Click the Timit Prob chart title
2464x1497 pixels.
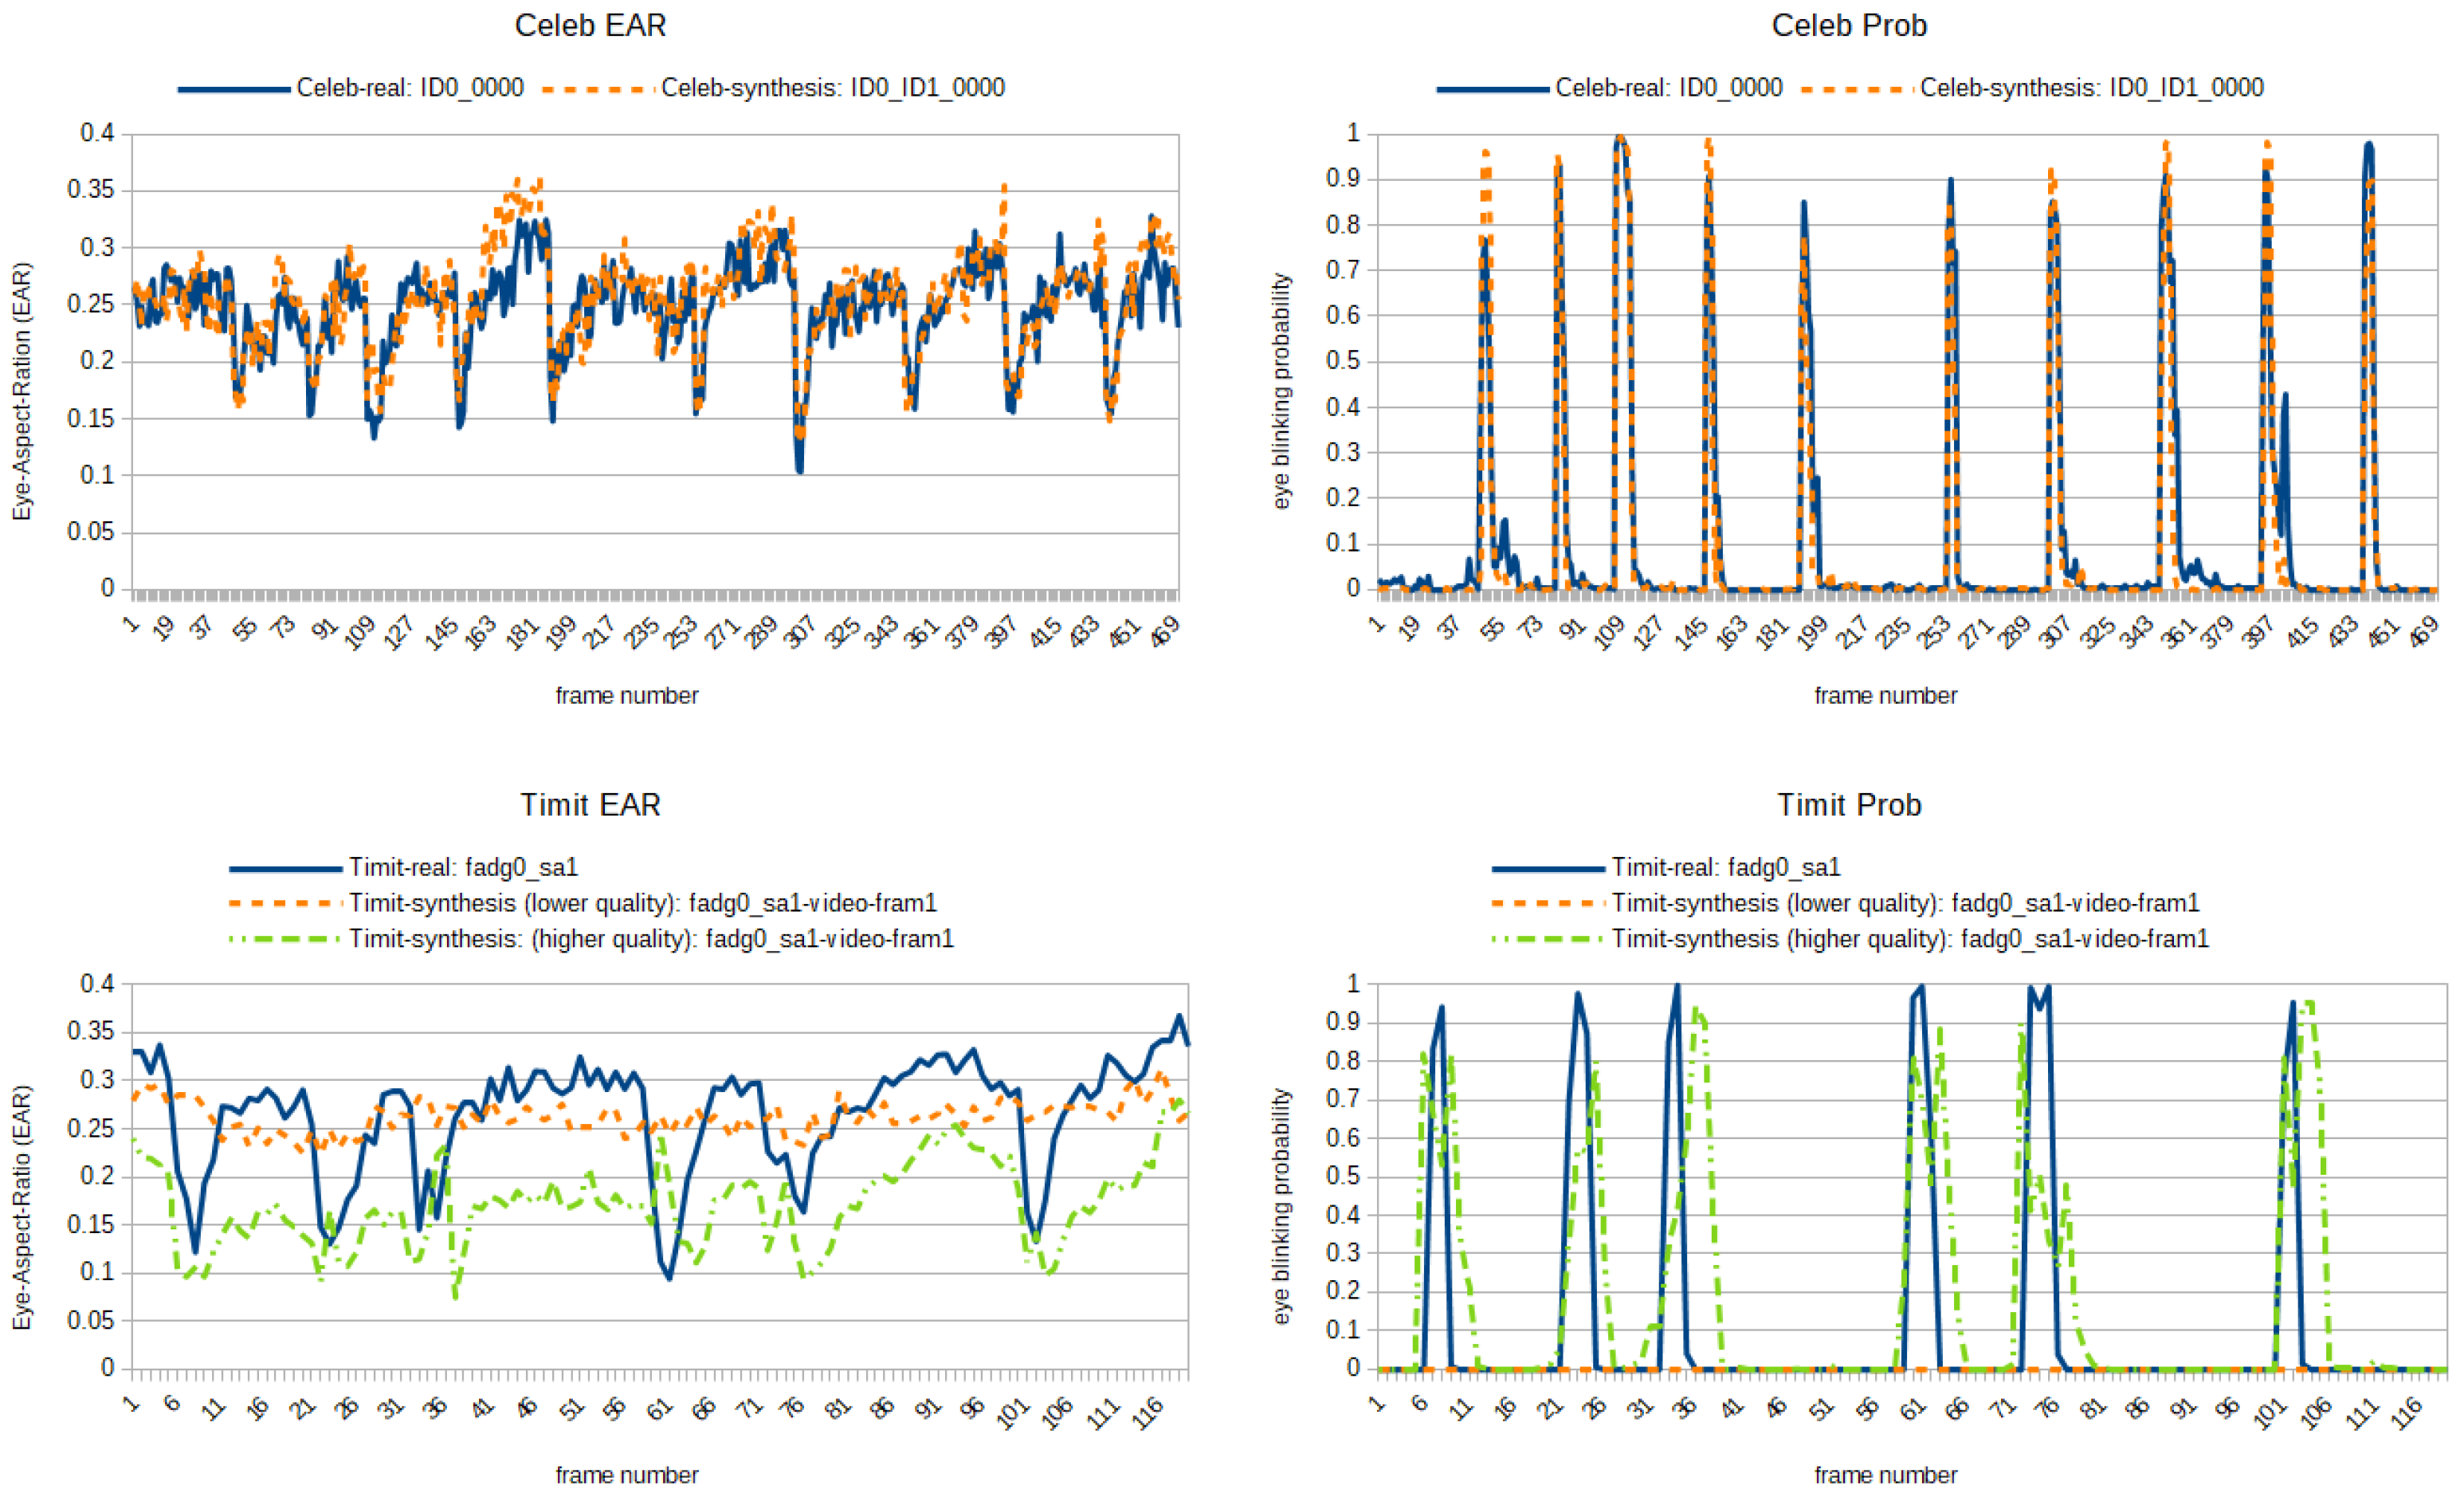click(1848, 805)
